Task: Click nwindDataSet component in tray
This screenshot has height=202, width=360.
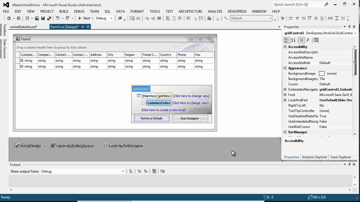Action: coord(28,146)
